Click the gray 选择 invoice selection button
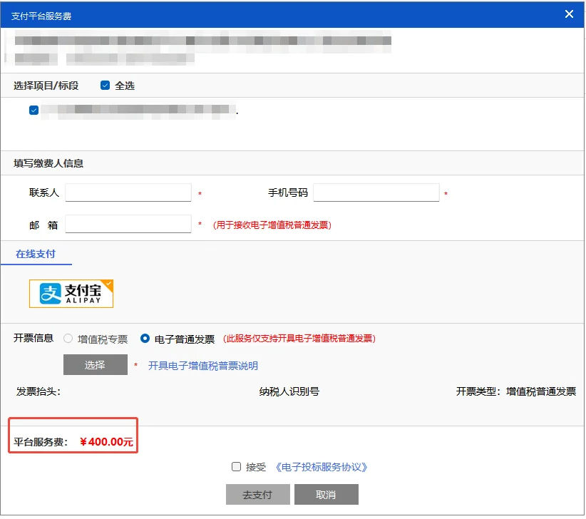 point(95,364)
